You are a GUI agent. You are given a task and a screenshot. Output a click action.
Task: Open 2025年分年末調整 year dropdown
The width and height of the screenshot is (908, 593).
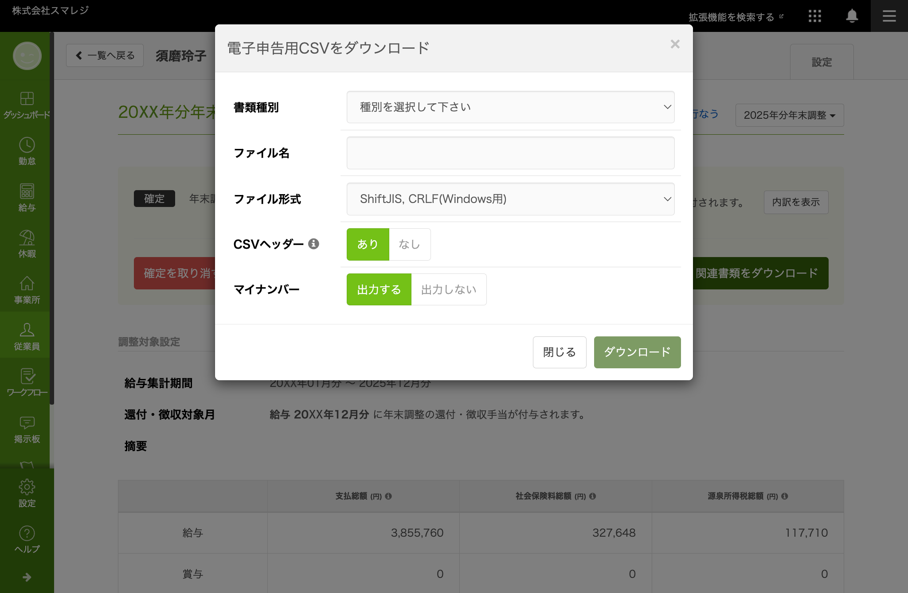(789, 115)
